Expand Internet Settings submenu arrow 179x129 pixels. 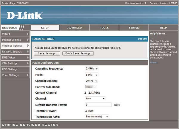[x=28, y=40]
